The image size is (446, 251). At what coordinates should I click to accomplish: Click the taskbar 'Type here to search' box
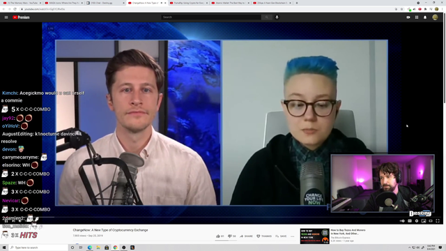38,248
